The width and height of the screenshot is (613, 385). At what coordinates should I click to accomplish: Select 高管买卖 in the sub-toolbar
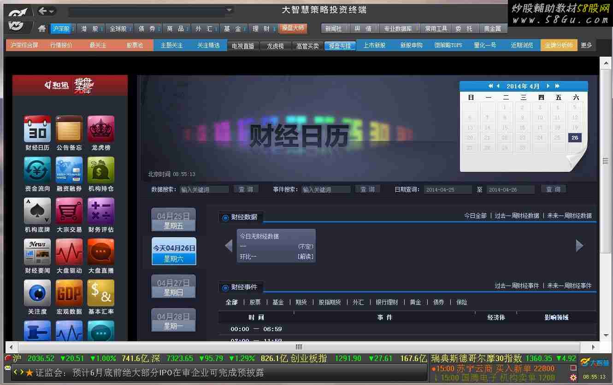[x=307, y=46]
